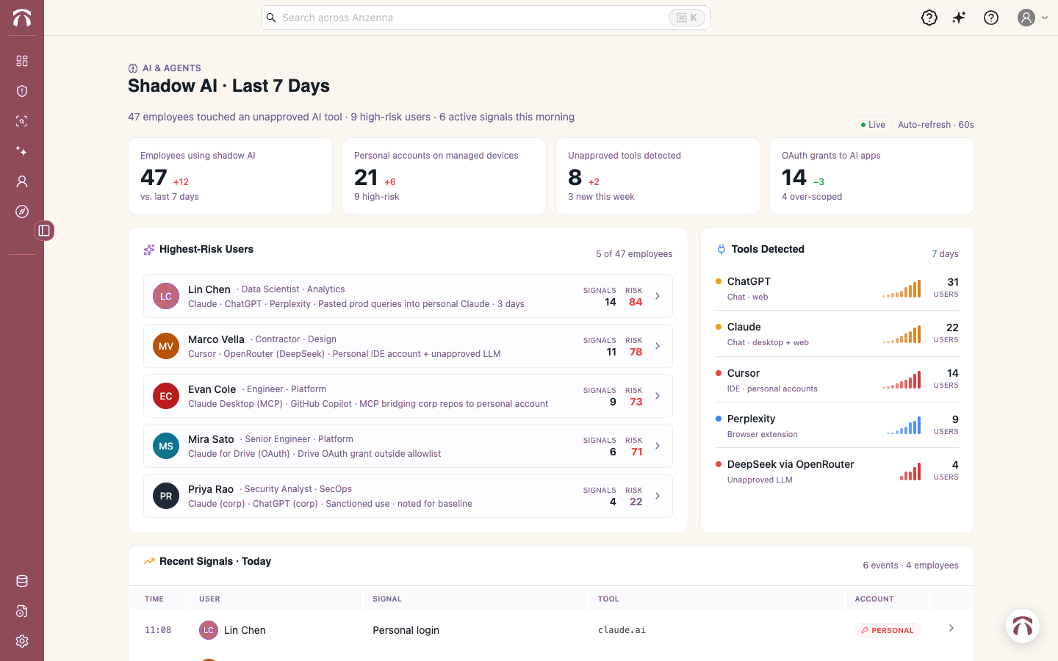This screenshot has height=661, width=1058.
Task: Expand Evan Cole row chevron
Action: coord(658,396)
